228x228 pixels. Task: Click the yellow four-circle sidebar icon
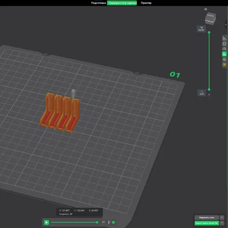225,65
